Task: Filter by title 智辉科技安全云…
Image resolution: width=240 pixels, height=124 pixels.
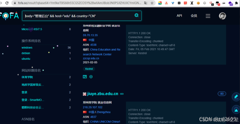Action: 32,107
